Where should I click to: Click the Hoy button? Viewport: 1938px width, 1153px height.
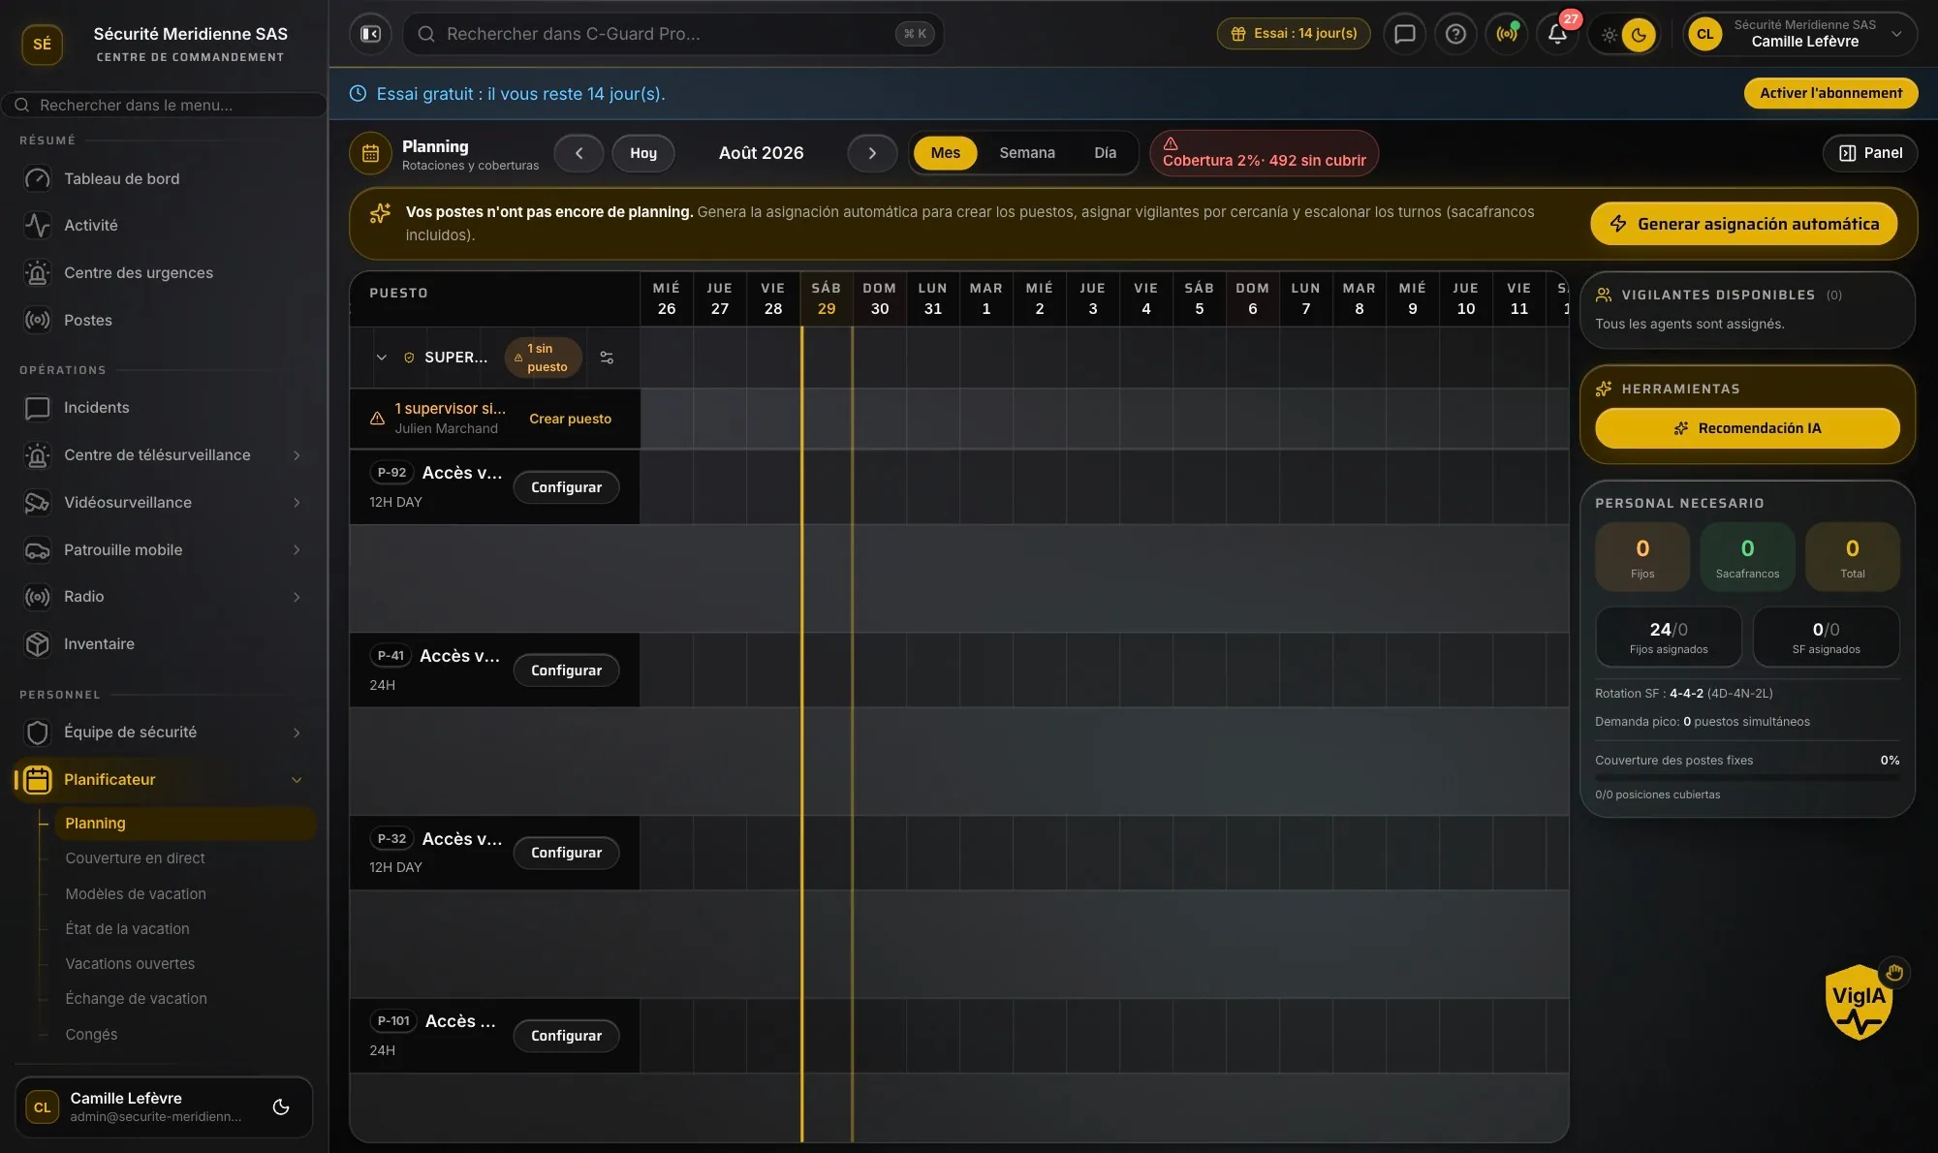(x=643, y=153)
